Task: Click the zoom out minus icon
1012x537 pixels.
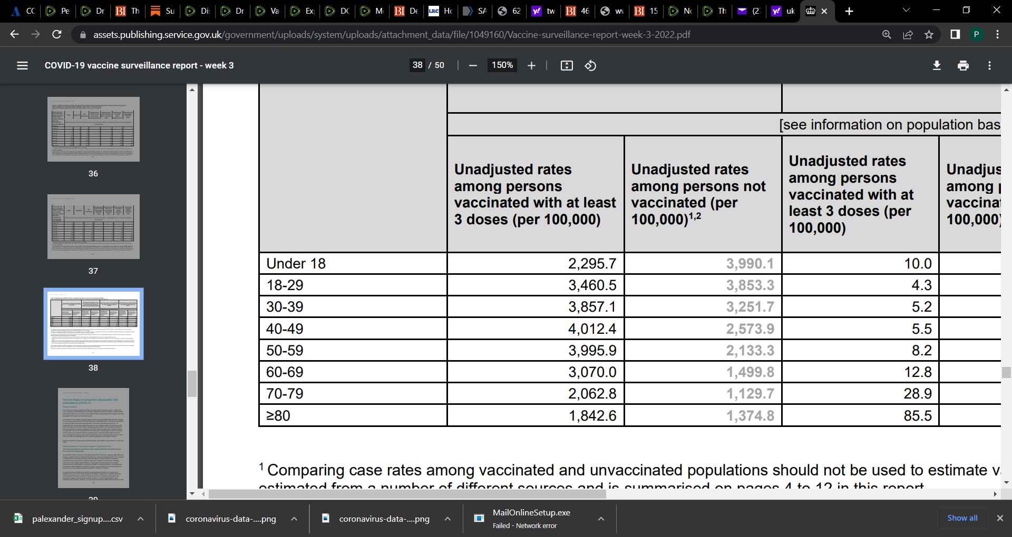Action: [473, 65]
